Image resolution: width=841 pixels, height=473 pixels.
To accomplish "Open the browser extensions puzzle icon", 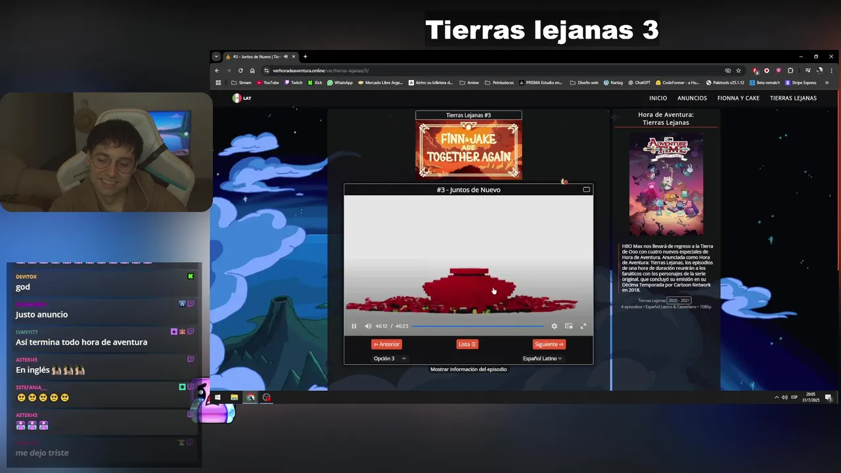I will (x=790, y=70).
